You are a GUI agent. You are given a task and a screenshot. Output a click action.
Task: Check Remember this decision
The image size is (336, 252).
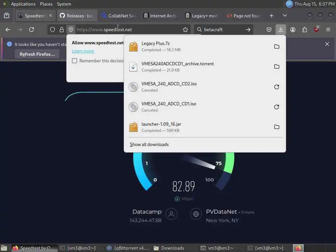pos(74,61)
